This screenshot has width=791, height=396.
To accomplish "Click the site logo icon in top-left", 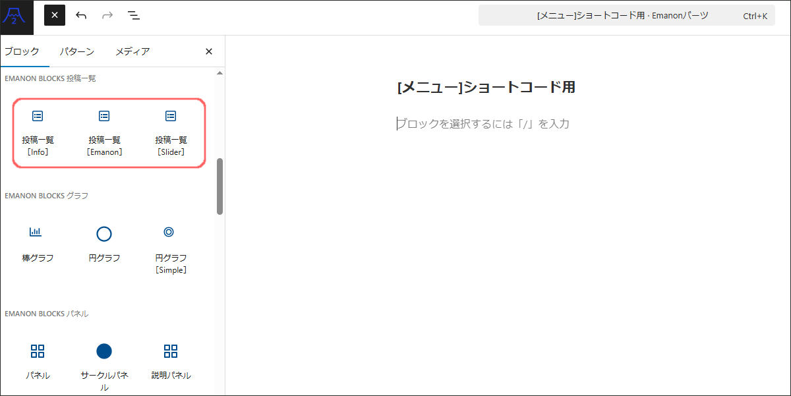I will point(16,16).
